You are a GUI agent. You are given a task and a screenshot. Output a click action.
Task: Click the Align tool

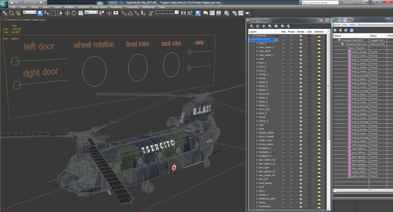190,13
